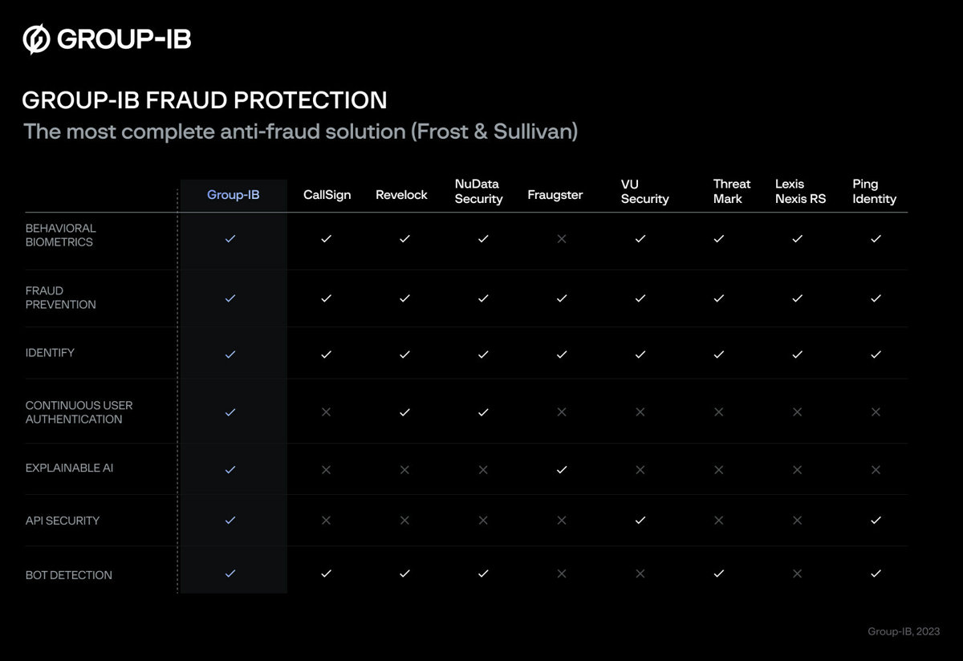Image resolution: width=963 pixels, height=661 pixels.
Task: Click Group-IB's Bot Detection blue checkmark
Action: point(230,574)
